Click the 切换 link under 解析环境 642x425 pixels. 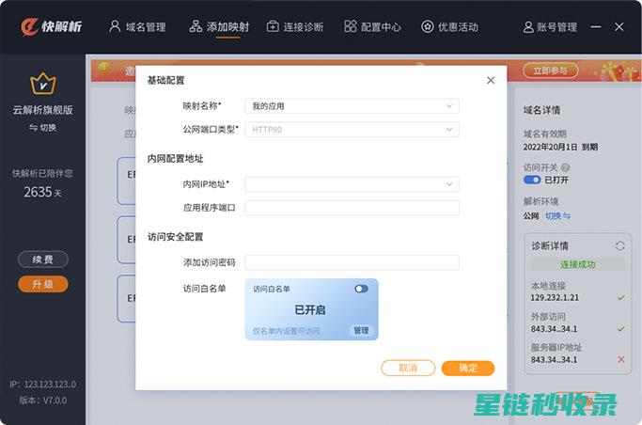(x=557, y=215)
